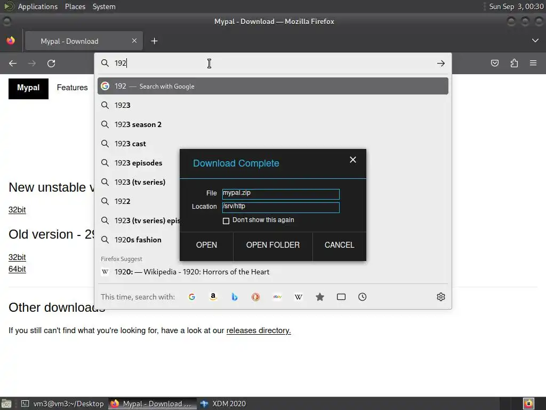The width and height of the screenshot is (546, 410).
Task: Select the 1923 cast suggestion
Action: (x=272, y=144)
